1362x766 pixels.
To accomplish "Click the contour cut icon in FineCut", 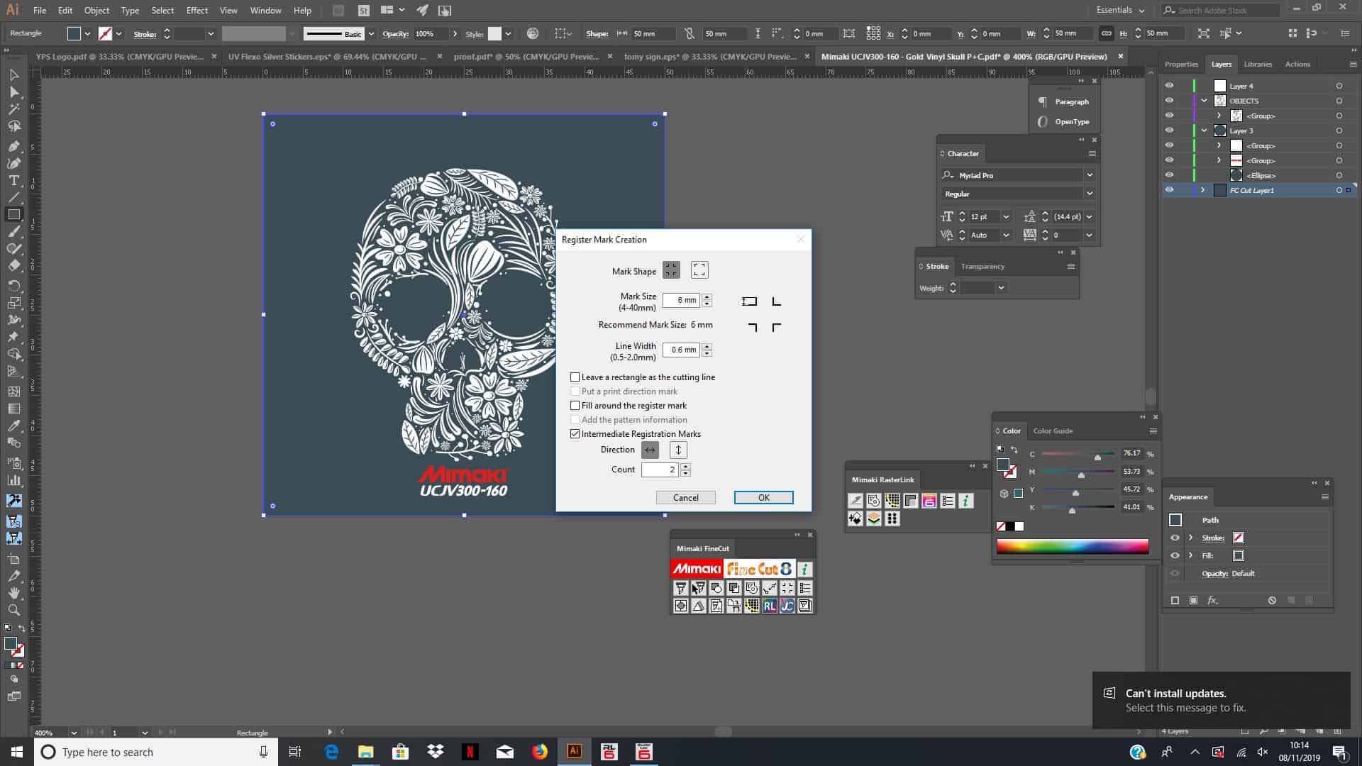I will [716, 587].
